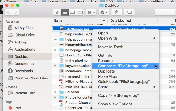Sort by the Name column header
The width and height of the screenshot is (176, 111).
point(80,20)
